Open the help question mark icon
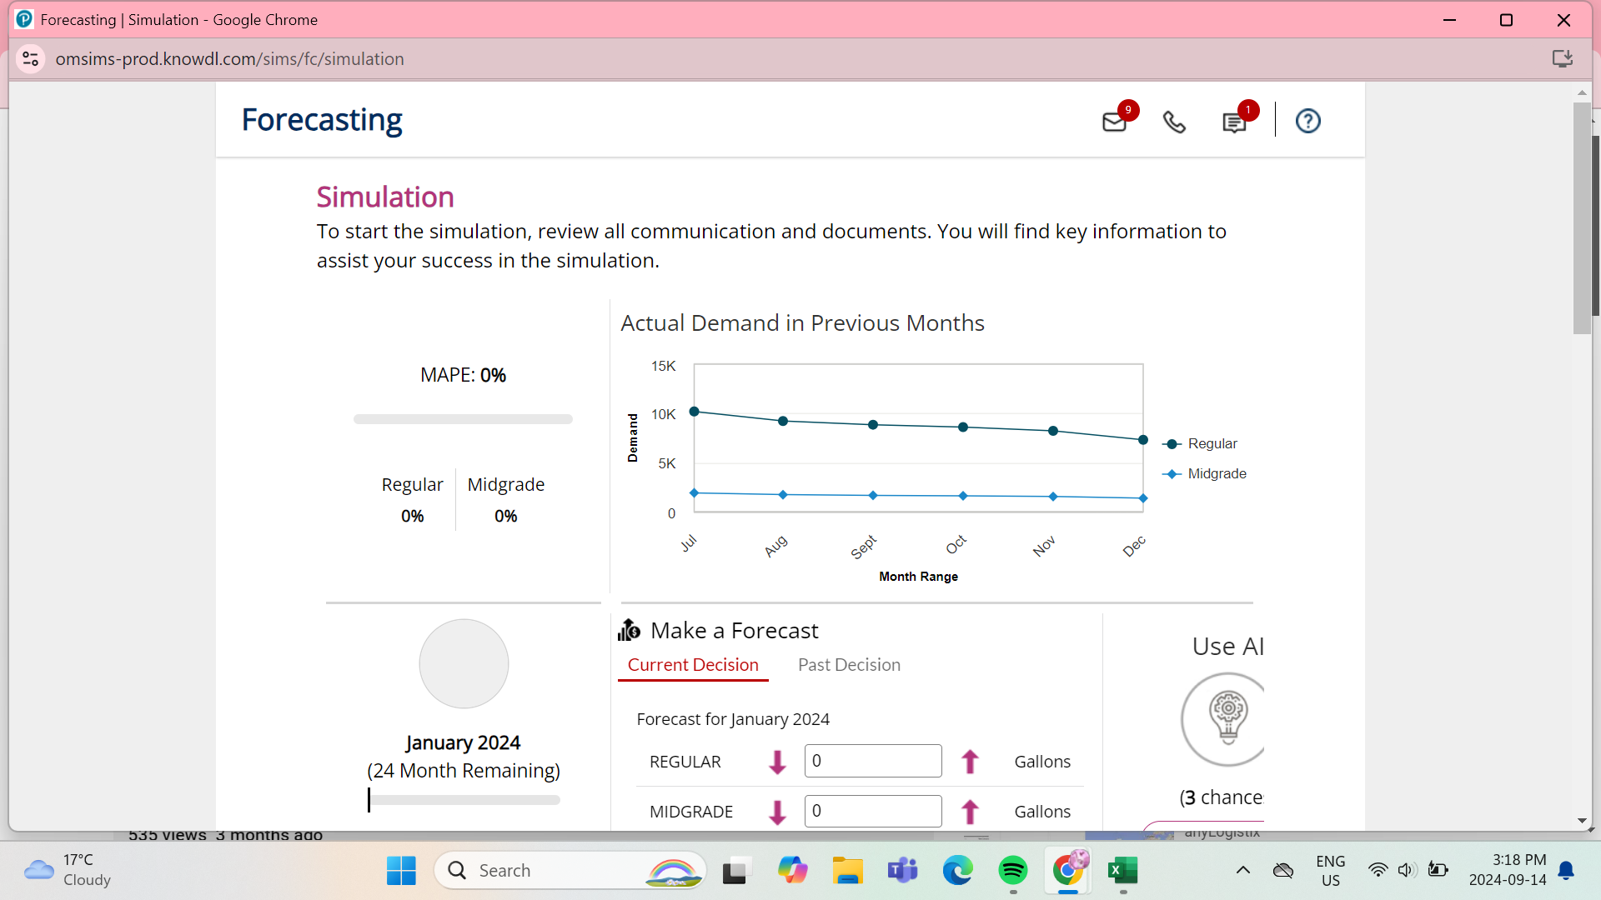The height and width of the screenshot is (900, 1601). (1307, 121)
